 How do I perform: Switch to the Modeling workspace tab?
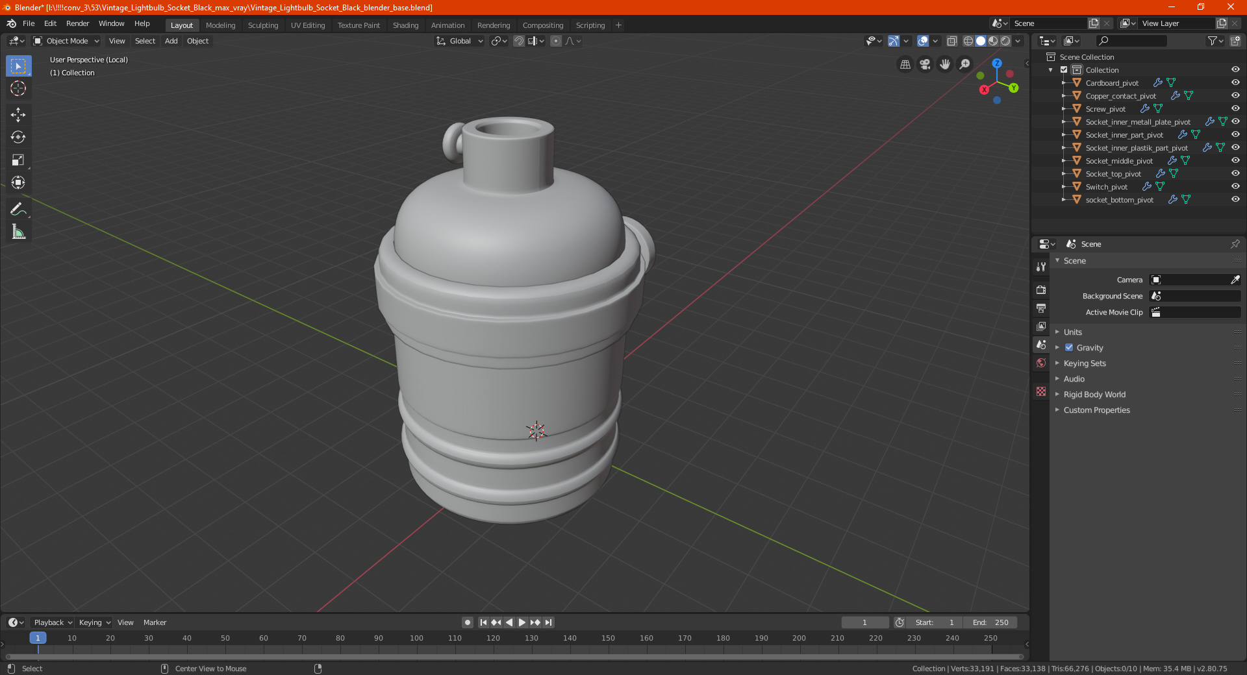[x=220, y=25]
